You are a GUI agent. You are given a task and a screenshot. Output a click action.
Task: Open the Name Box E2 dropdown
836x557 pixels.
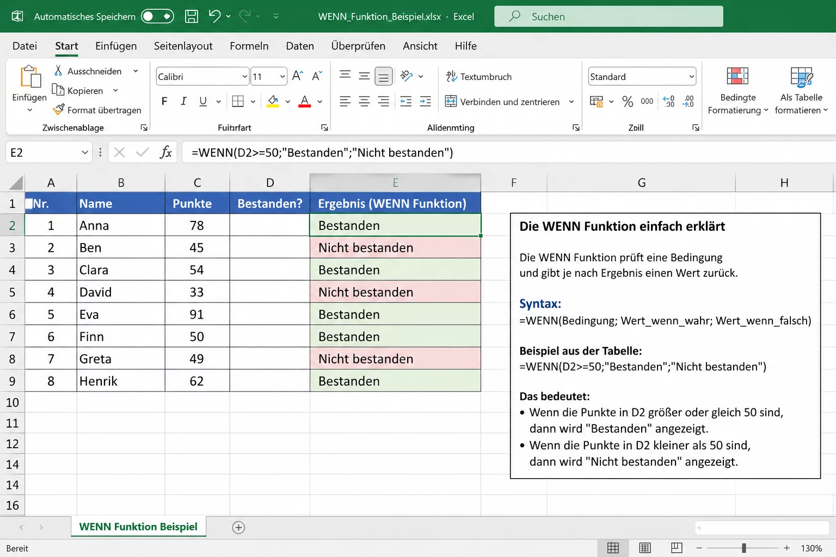click(x=85, y=152)
